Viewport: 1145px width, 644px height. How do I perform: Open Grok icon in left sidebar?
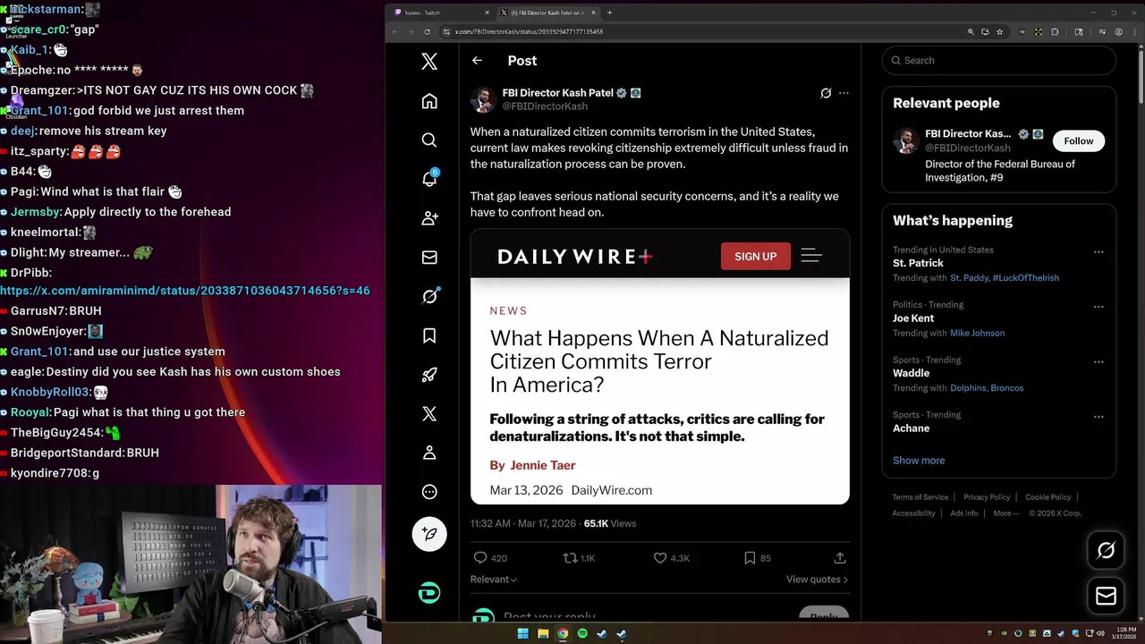[429, 296]
